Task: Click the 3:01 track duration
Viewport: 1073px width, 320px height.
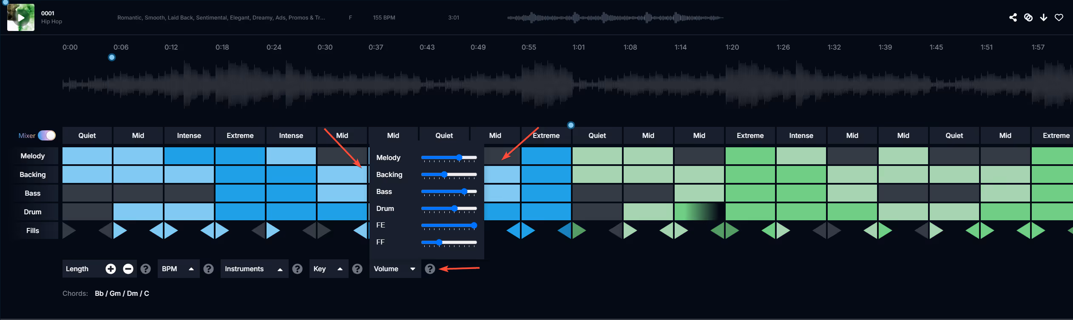Action: (454, 17)
